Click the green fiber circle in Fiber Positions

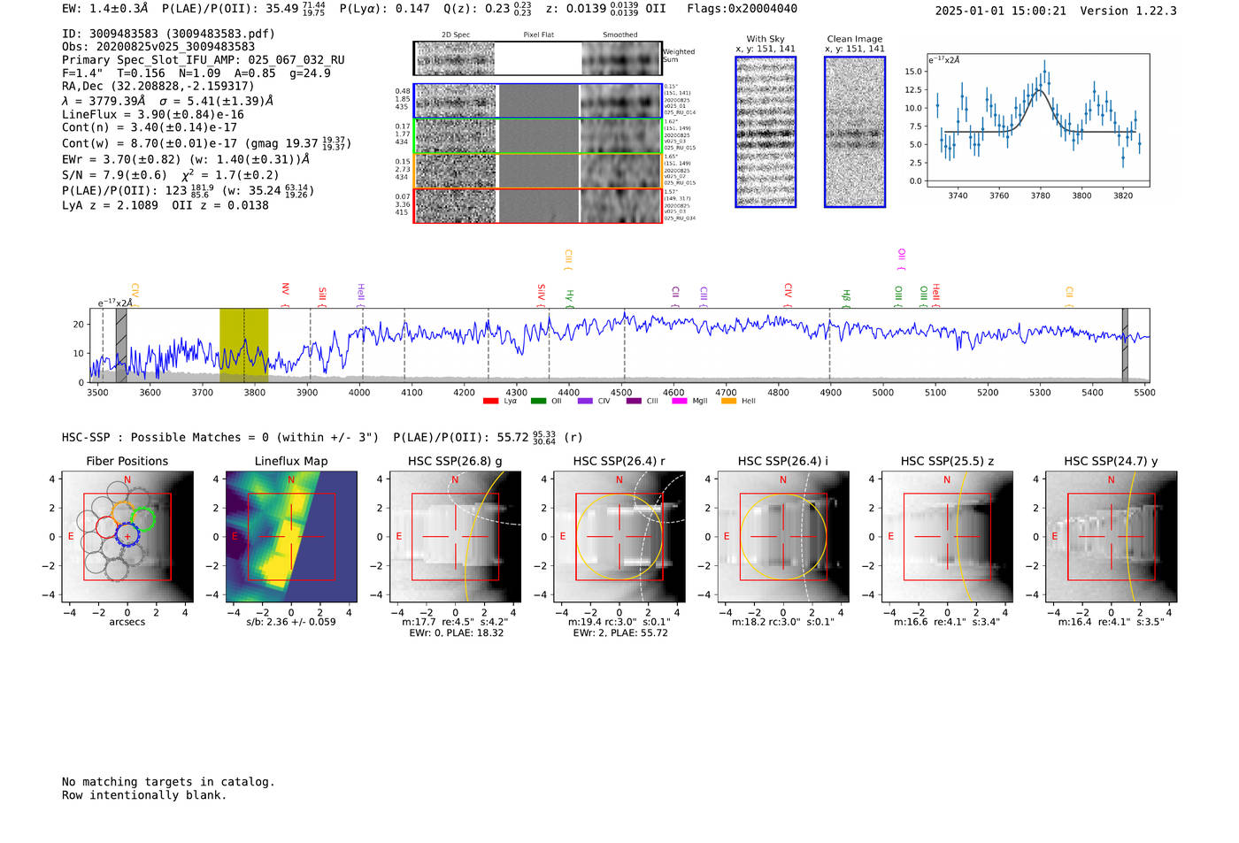click(x=143, y=519)
